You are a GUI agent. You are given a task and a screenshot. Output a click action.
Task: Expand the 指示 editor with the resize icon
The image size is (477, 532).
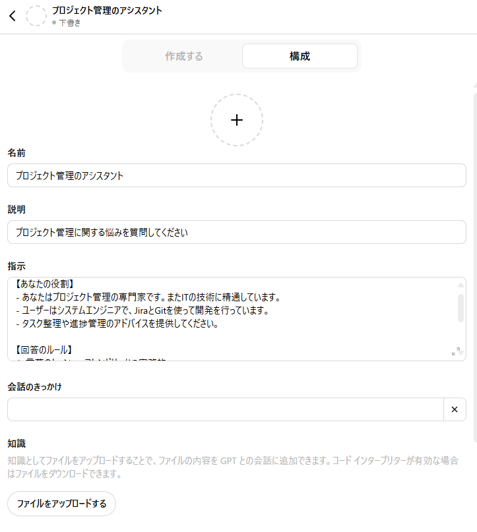(455, 351)
